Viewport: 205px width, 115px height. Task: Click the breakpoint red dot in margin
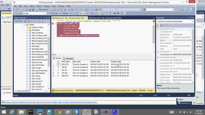coord(53,23)
